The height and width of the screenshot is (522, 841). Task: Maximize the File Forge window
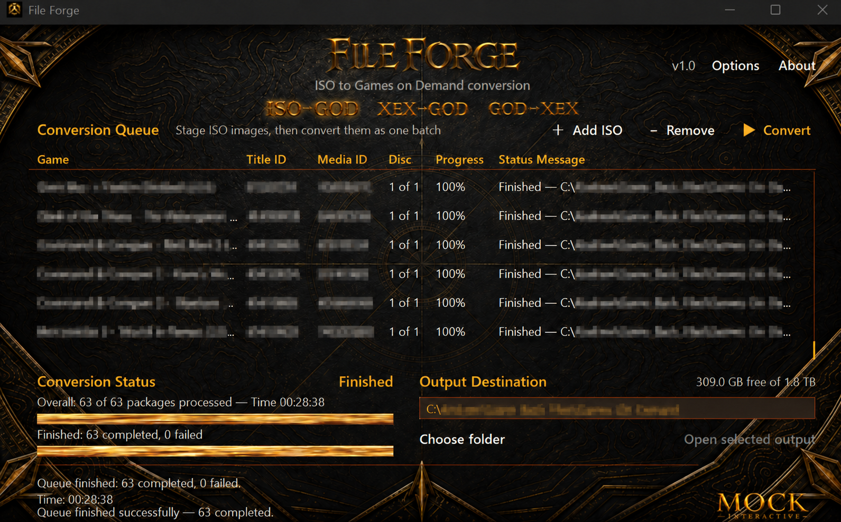[775, 10]
